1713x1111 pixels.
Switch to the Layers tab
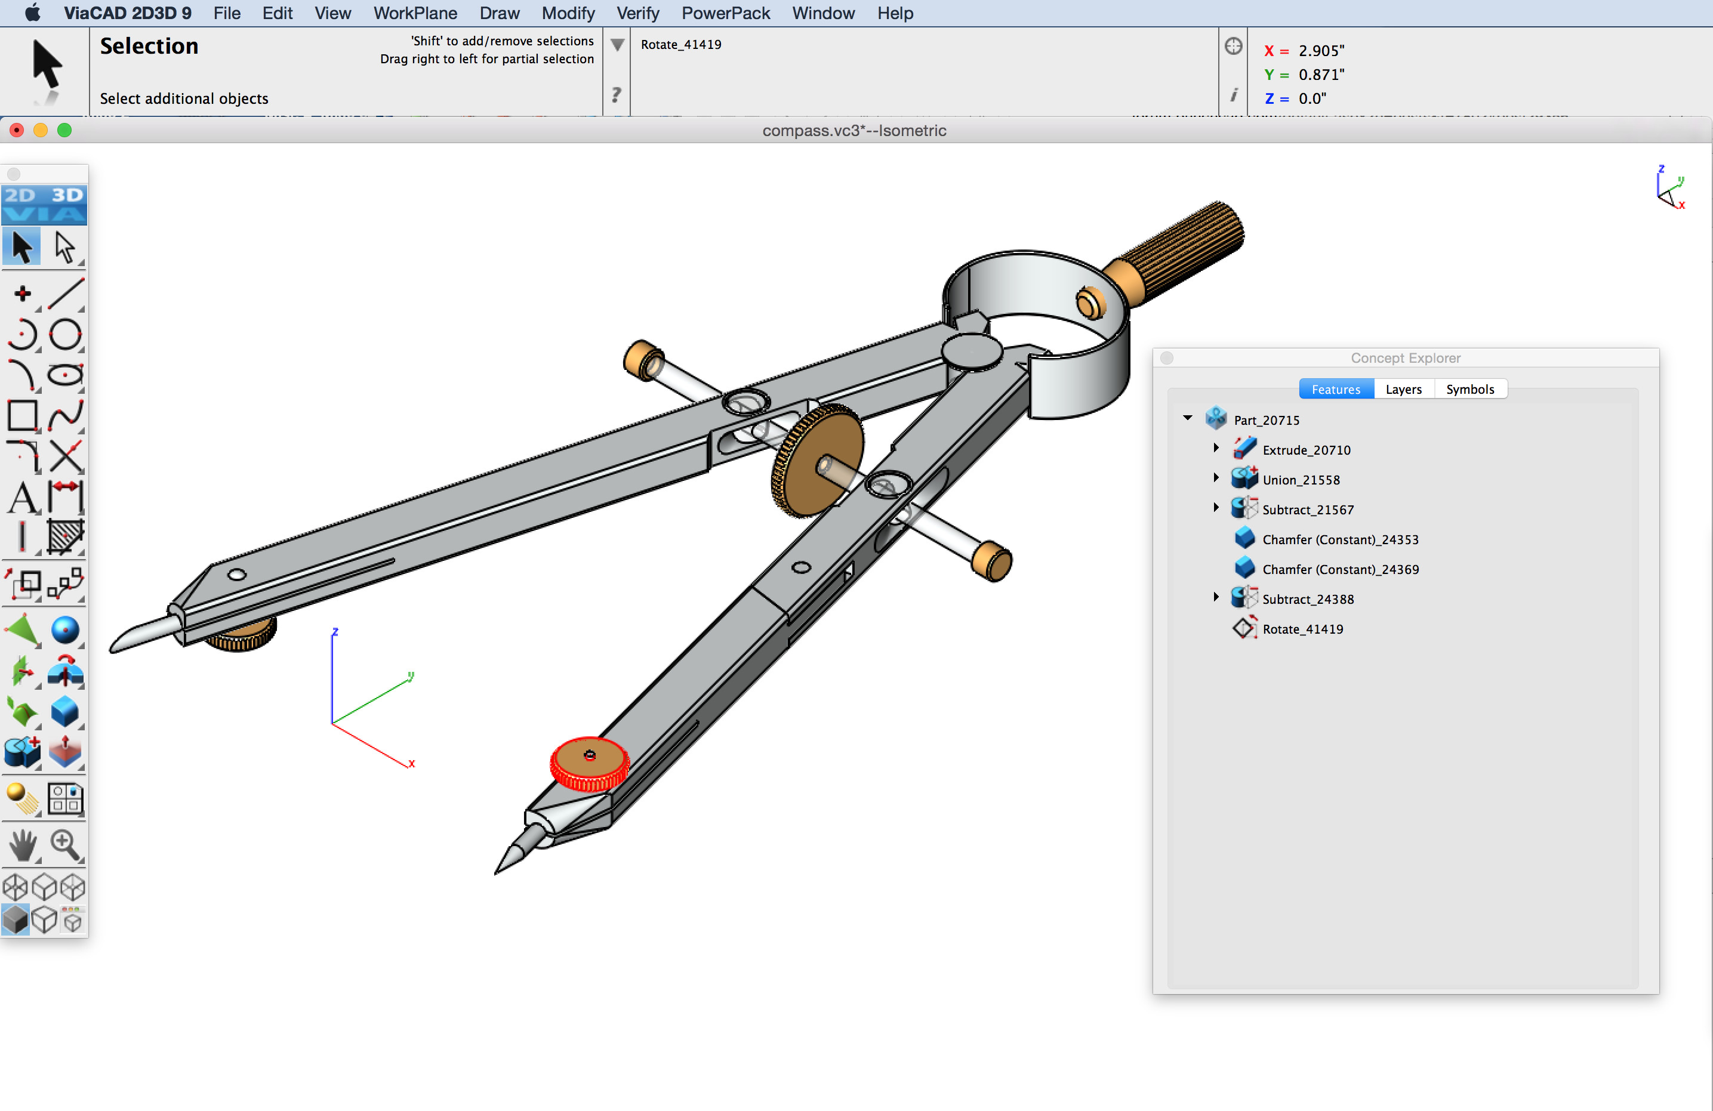tap(1403, 388)
